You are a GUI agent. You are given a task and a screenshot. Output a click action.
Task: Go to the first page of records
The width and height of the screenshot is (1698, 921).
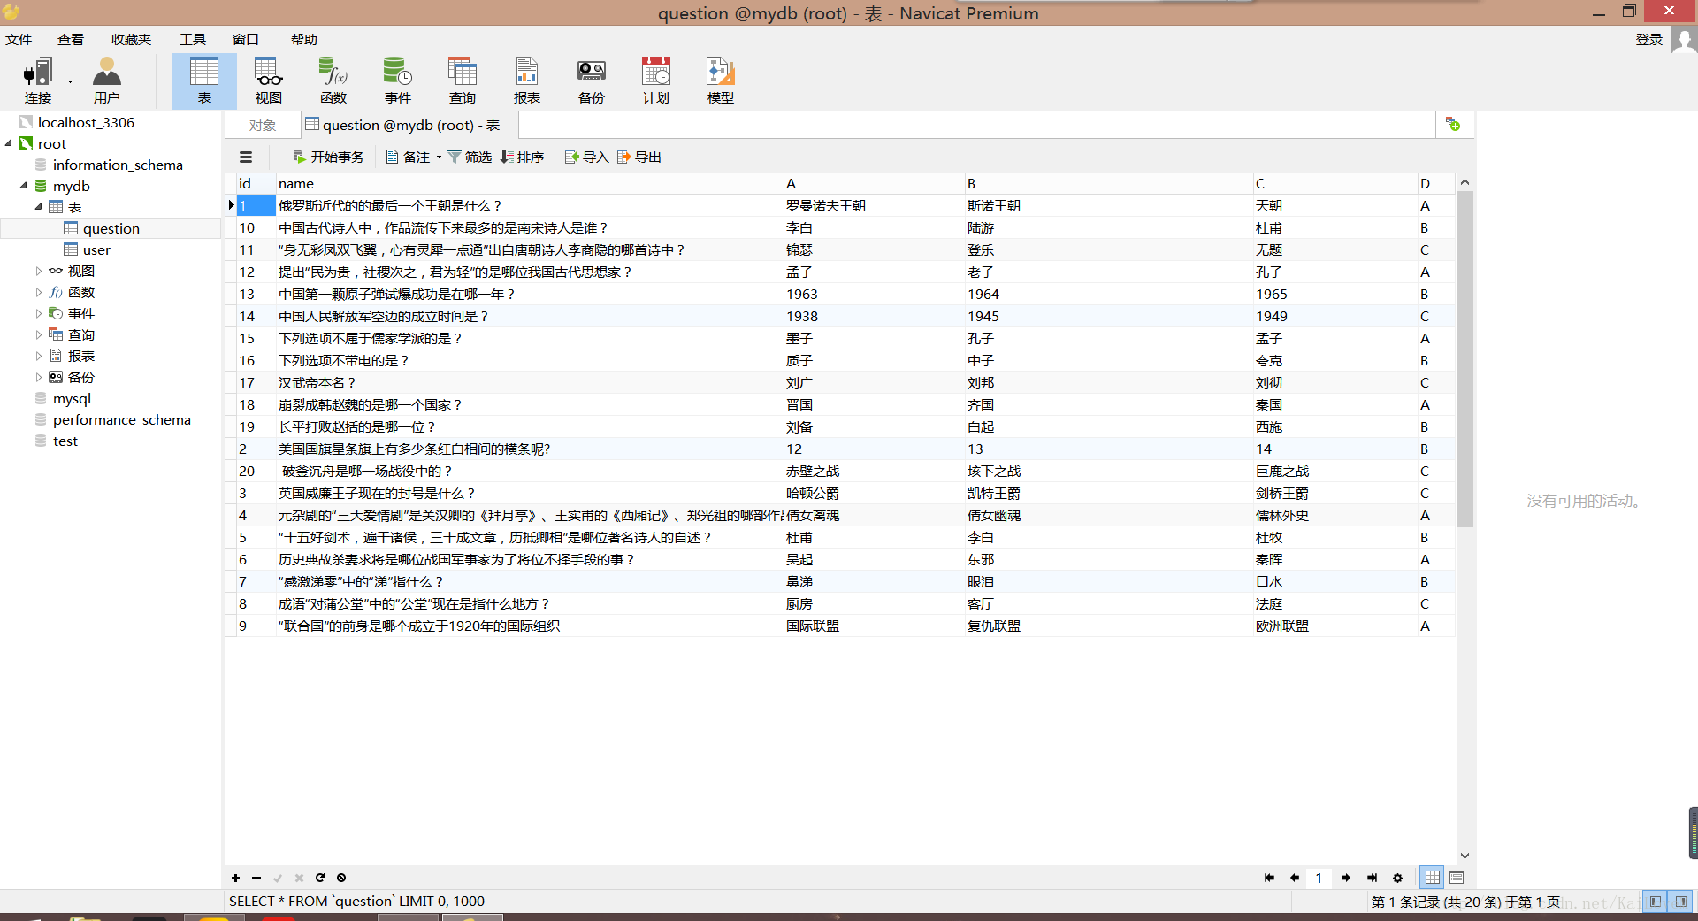1269,878
